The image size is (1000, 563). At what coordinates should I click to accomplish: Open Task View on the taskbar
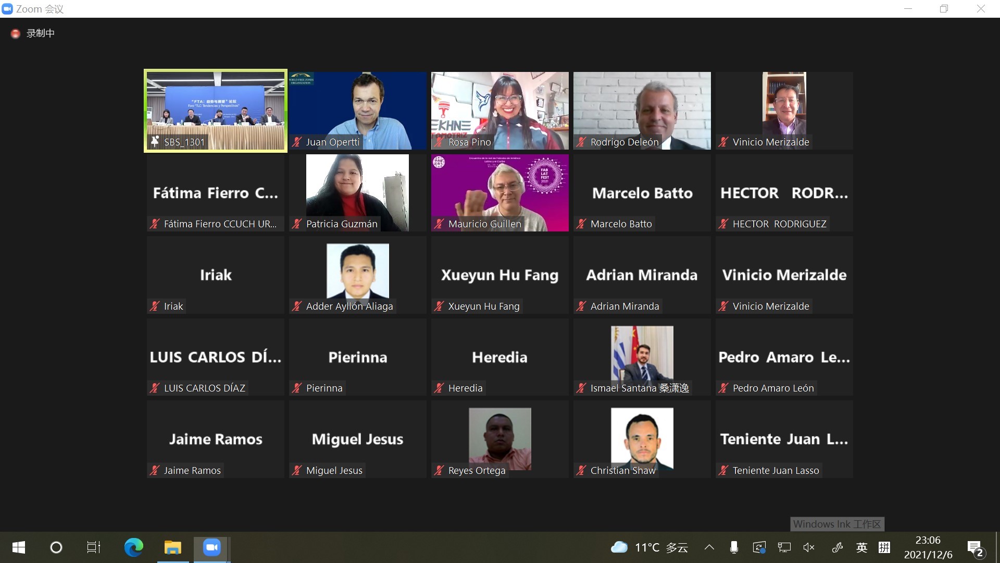click(x=94, y=547)
